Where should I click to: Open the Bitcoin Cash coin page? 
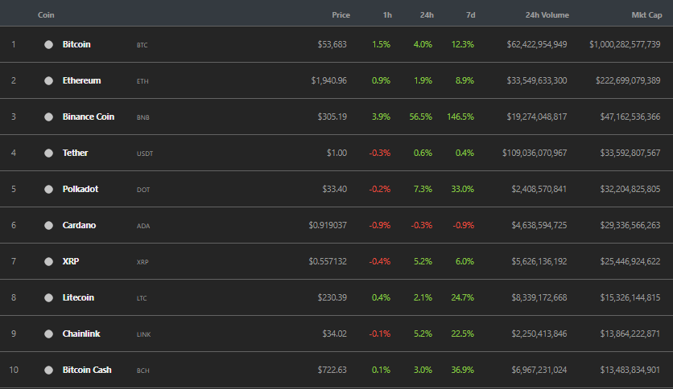[87, 371]
